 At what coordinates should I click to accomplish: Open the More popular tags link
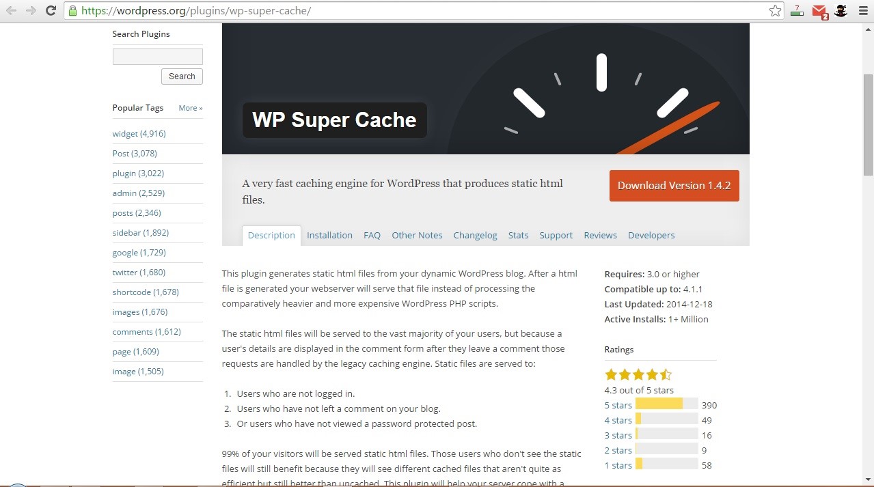(191, 108)
